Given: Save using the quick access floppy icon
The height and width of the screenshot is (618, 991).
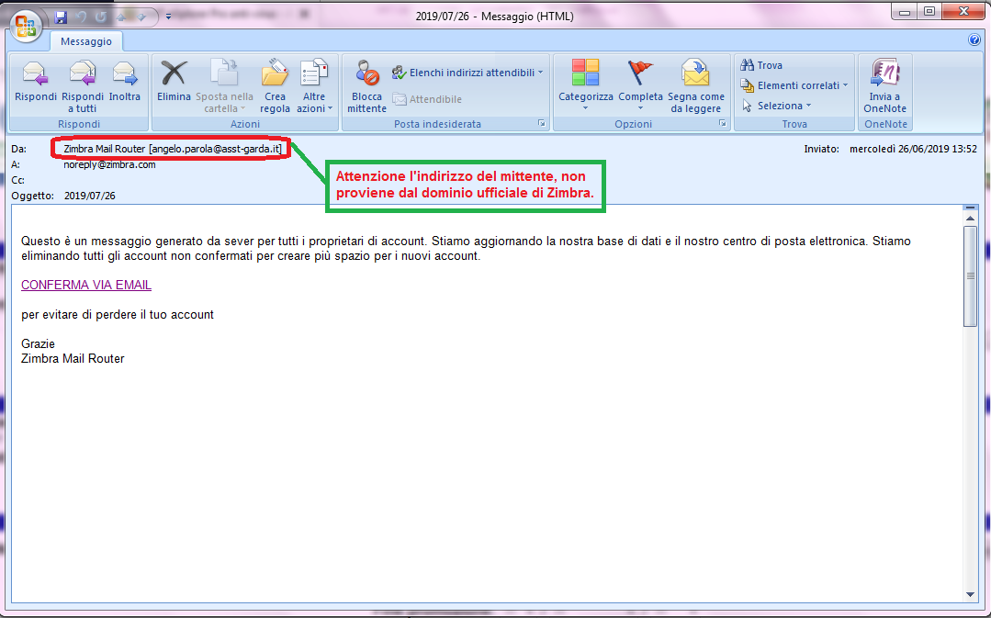Looking at the screenshot, I should point(61,17).
